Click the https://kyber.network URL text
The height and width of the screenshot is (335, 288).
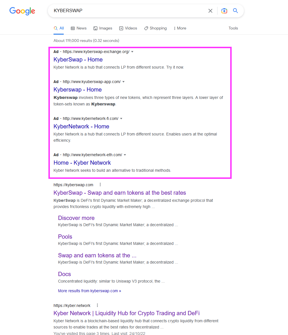click(72, 306)
